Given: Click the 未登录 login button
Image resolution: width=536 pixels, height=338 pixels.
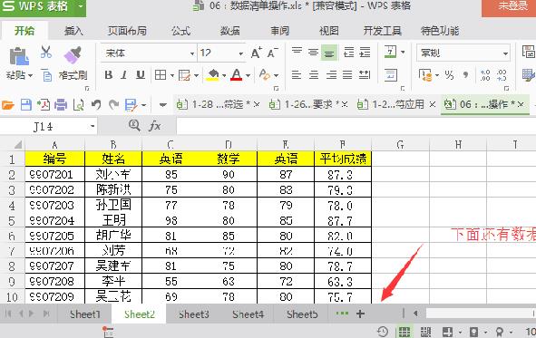Looking at the screenshot, I should pyautogui.click(x=510, y=7).
